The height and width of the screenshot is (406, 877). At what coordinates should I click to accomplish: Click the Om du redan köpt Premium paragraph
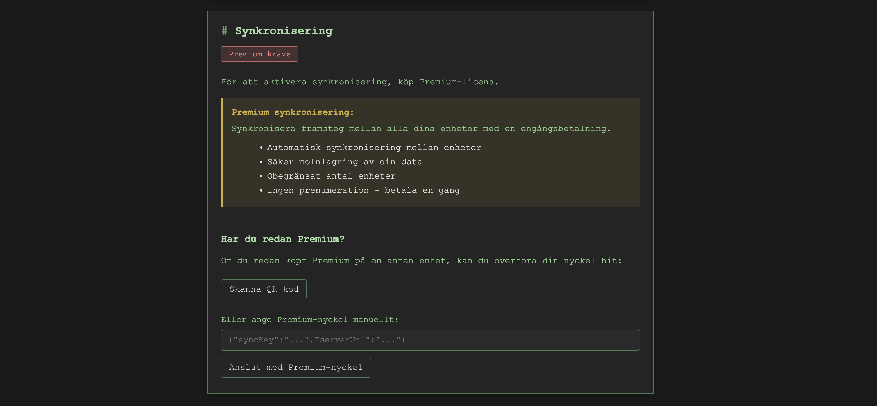click(421, 261)
